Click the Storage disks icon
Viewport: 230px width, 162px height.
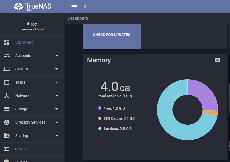pos(7,109)
